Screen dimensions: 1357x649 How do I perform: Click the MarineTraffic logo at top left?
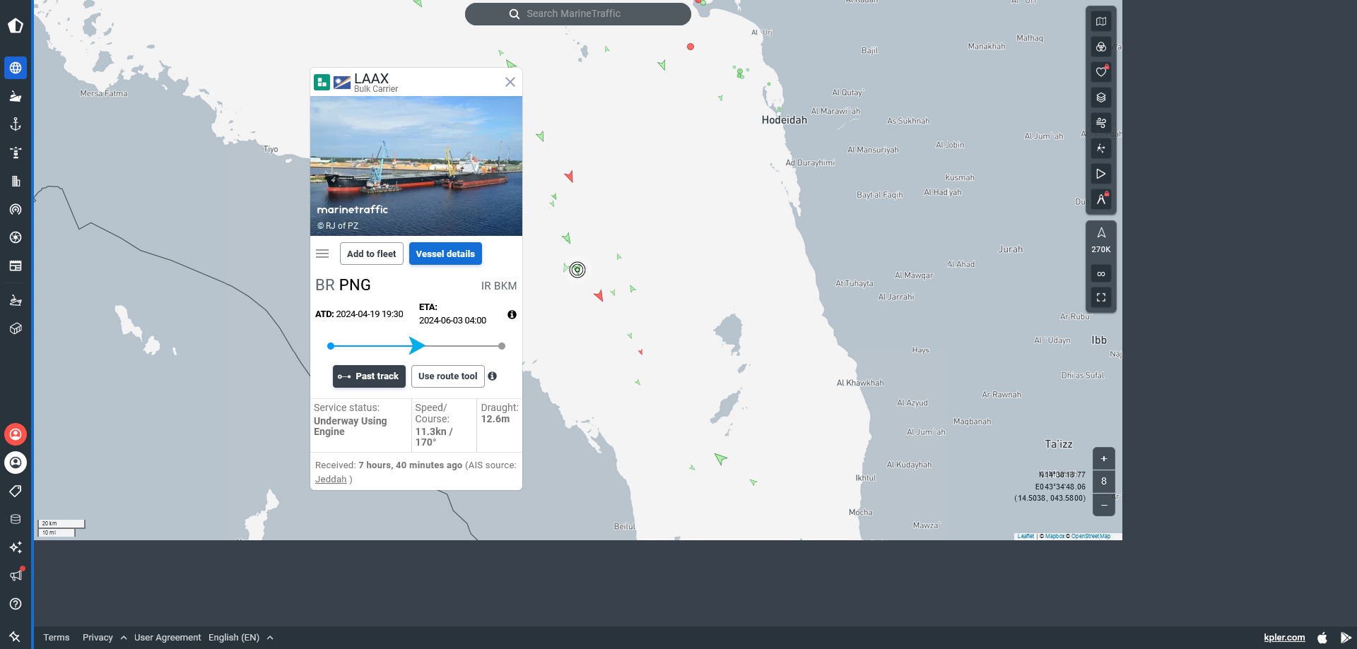[16, 26]
